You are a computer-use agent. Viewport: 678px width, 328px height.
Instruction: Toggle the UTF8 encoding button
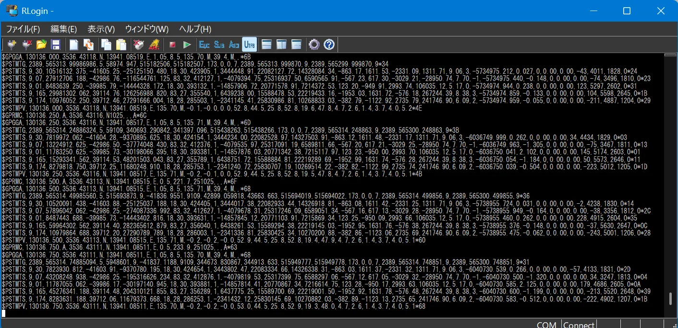pyautogui.click(x=249, y=45)
